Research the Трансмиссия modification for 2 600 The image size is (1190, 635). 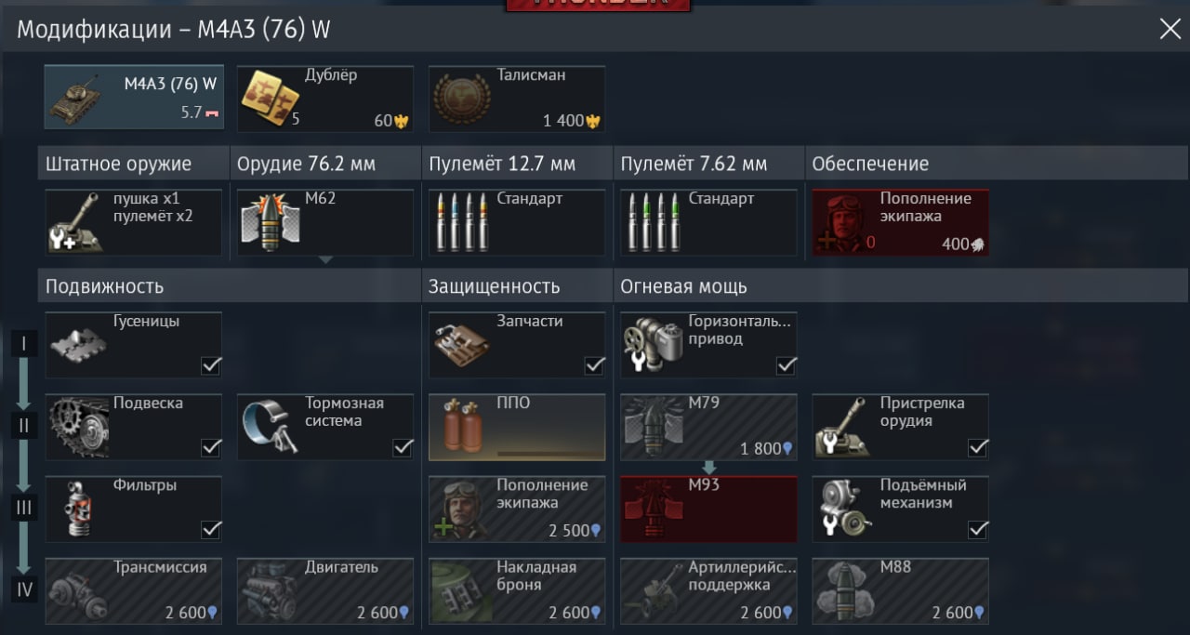pyautogui.click(x=134, y=591)
